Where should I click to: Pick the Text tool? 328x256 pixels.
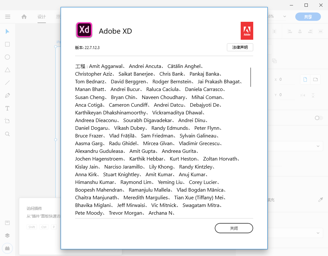pyautogui.click(x=7, y=108)
